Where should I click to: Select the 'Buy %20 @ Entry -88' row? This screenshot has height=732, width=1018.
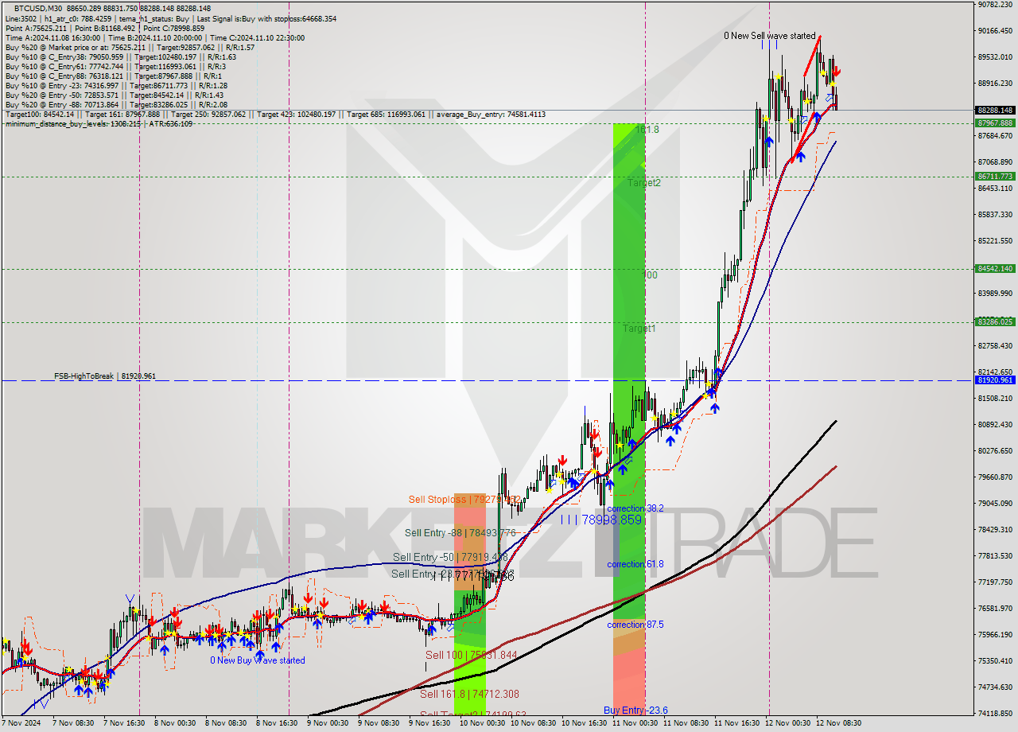point(116,105)
